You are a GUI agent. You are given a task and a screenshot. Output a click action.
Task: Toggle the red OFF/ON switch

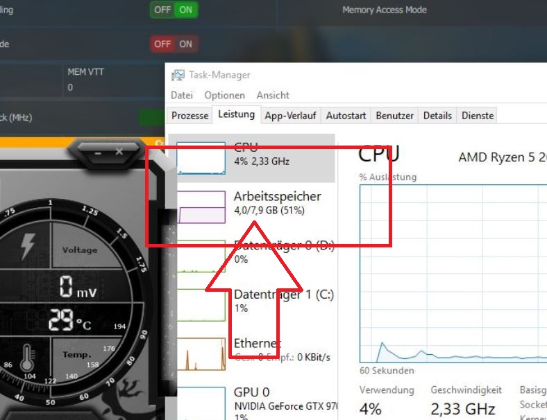click(174, 44)
